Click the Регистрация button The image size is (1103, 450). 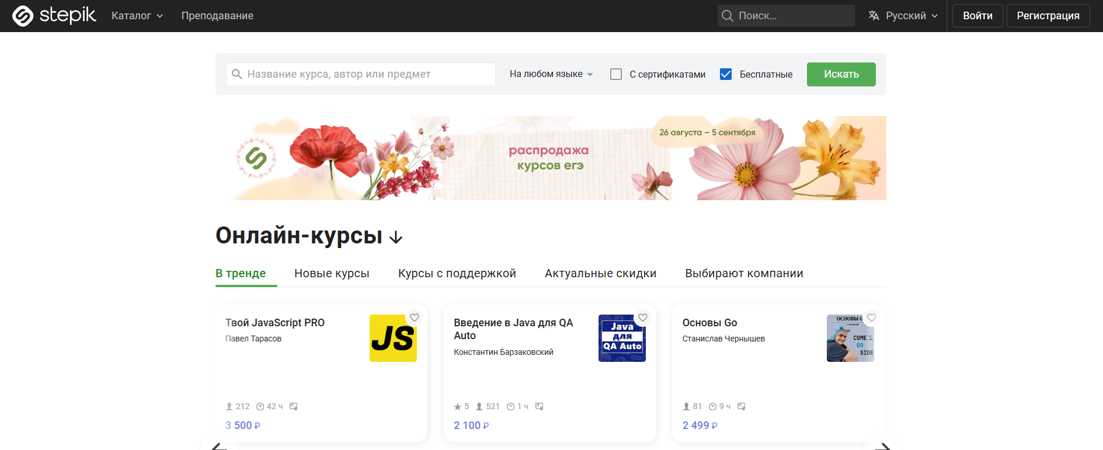[1048, 16]
